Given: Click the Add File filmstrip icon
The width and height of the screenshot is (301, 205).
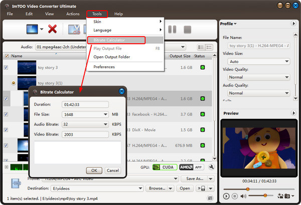Looking at the screenshot, I should coord(32,29).
